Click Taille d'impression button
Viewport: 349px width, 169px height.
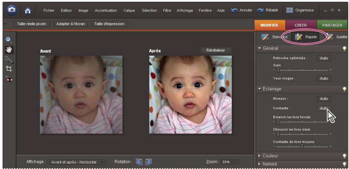110,24
